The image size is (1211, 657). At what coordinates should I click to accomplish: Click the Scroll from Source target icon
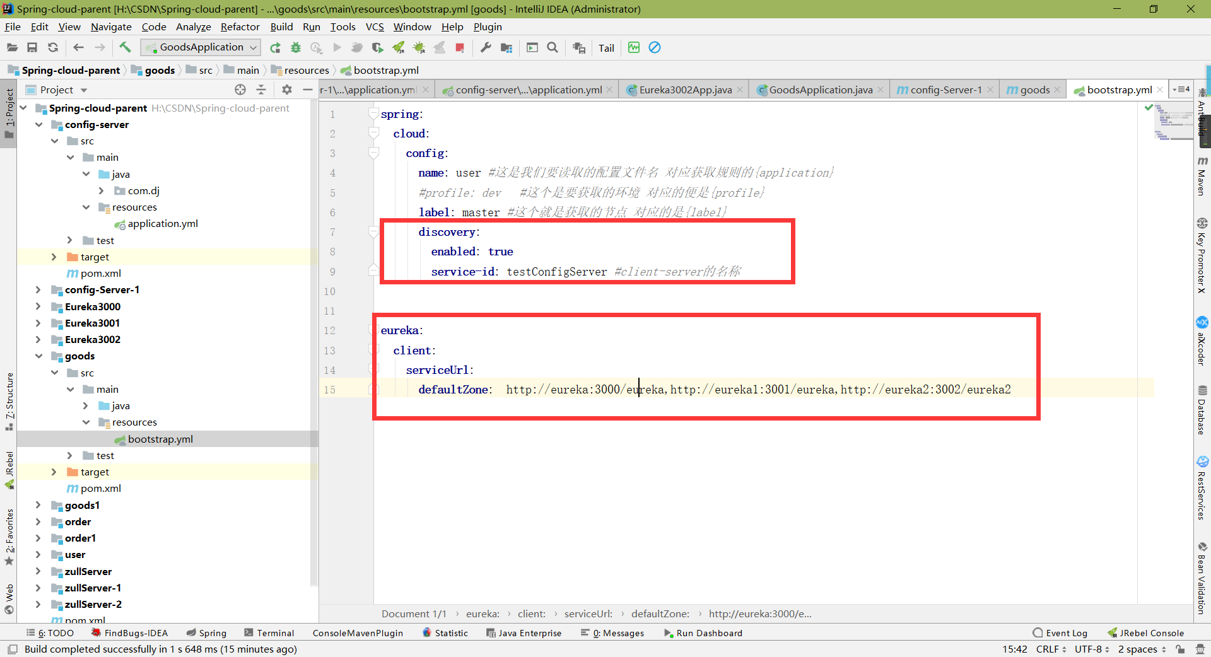click(240, 90)
